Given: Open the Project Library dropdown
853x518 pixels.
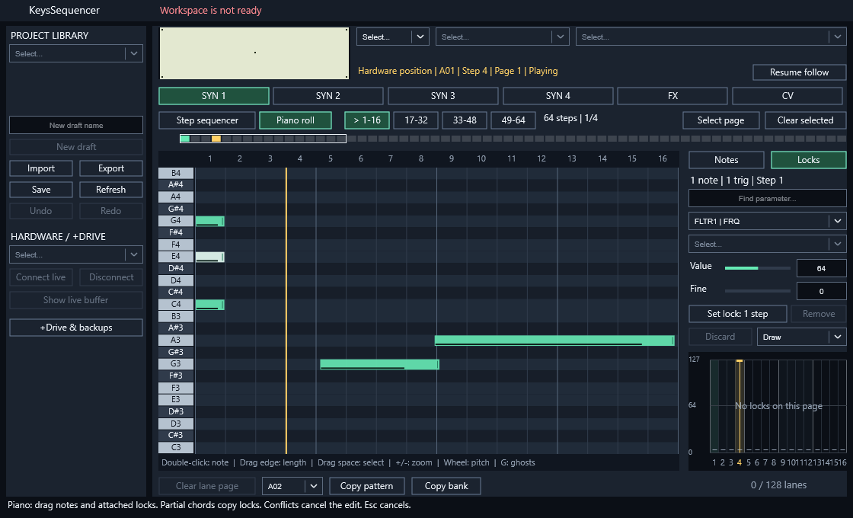Looking at the screenshot, I should pyautogui.click(x=76, y=53).
